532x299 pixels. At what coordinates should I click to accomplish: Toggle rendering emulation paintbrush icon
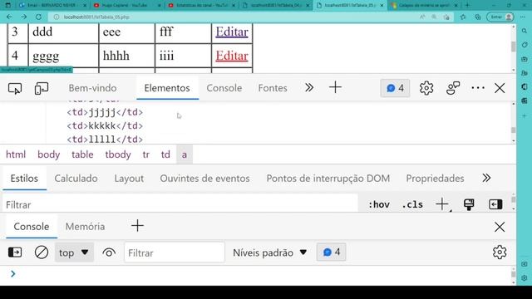tap(469, 204)
